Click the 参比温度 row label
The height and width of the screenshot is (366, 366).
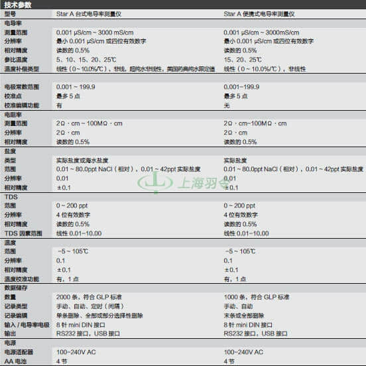[16, 60]
